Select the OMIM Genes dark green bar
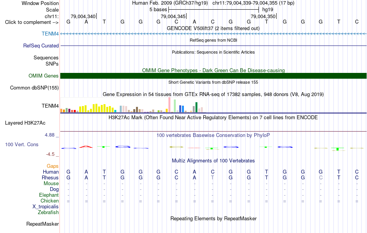This screenshot has height=233, width=367. click(213, 76)
